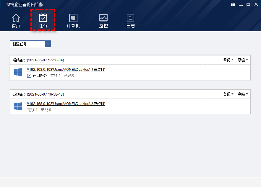Open 高级 dropdown for 16-58-48 task
Screen dimensions: 261x187
[x=243, y=94]
